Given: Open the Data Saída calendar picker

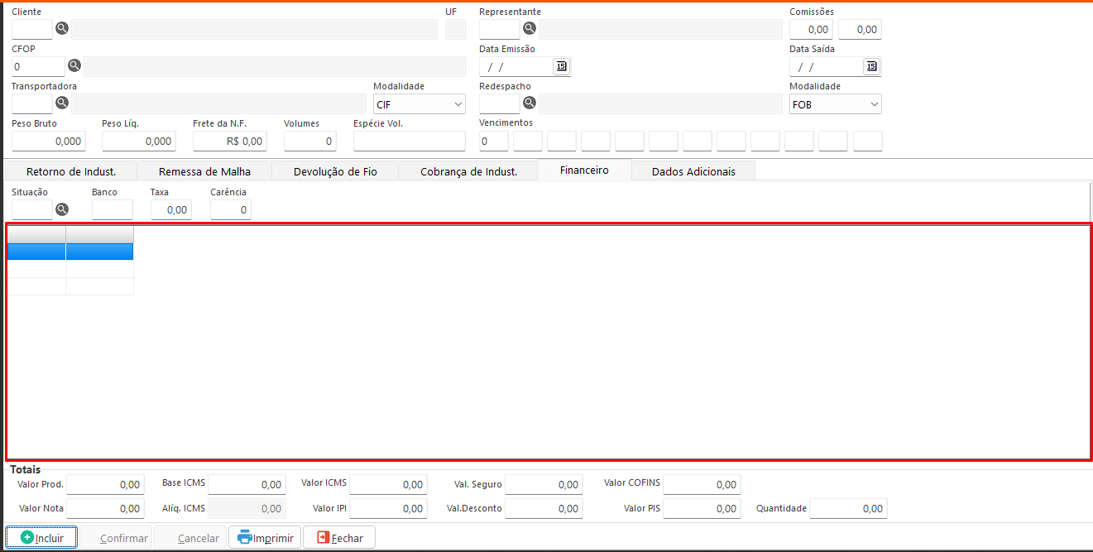Looking at the screenshot, I should (871, 66).
